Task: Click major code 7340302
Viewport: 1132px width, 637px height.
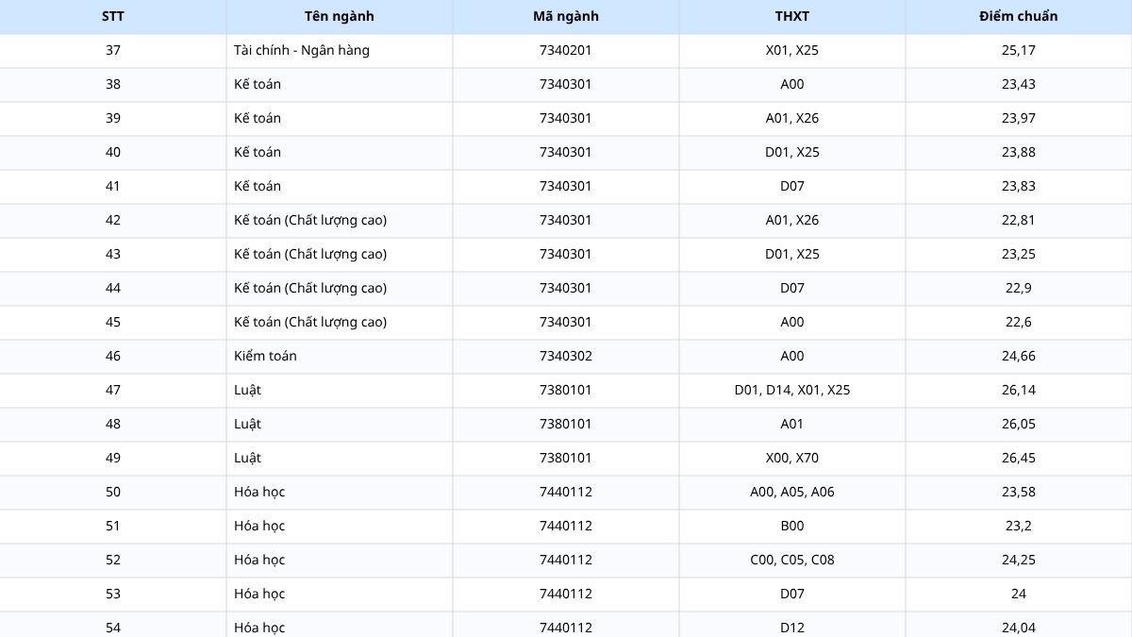Action: click(566, 356)
